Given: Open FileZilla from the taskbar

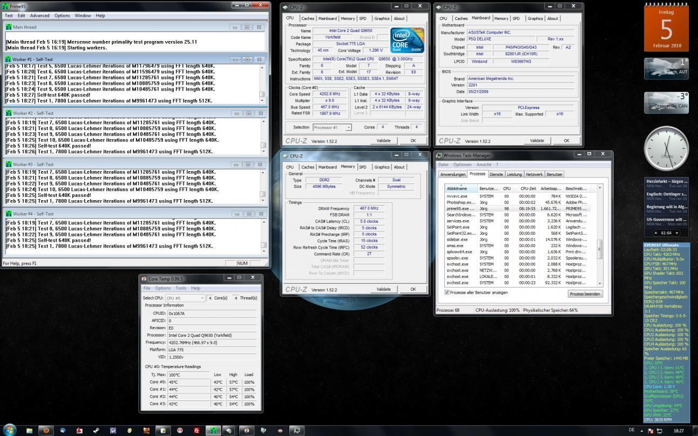Looking at the screenshot, I should [196, 431].
